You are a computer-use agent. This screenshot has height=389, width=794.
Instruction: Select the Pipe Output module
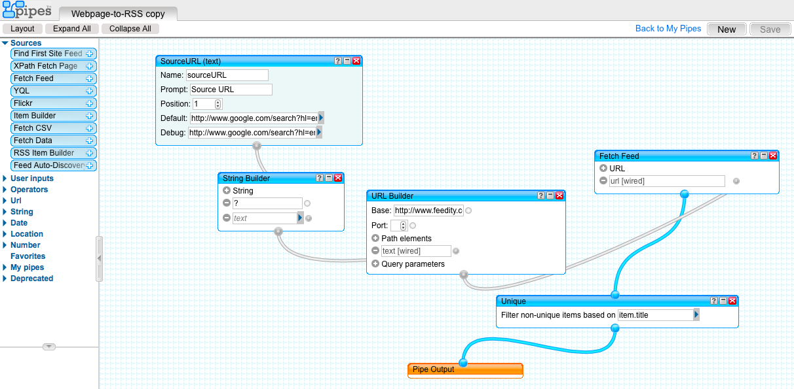[x=465, y=370]
